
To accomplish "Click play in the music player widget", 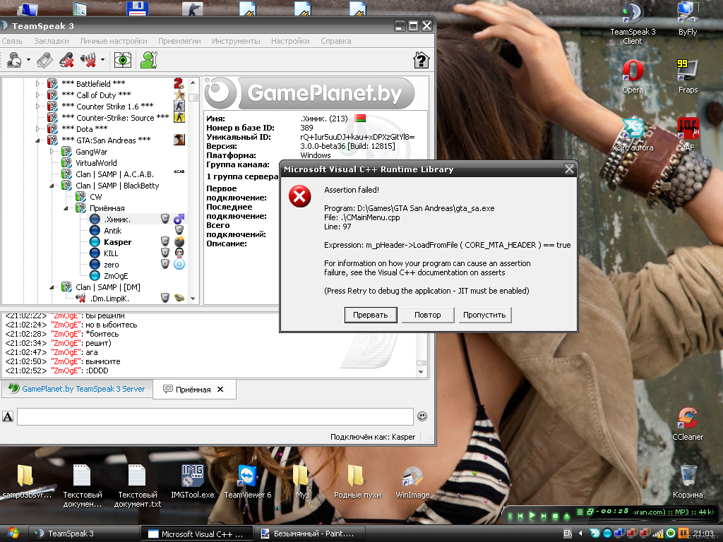I will coord(532,516).
